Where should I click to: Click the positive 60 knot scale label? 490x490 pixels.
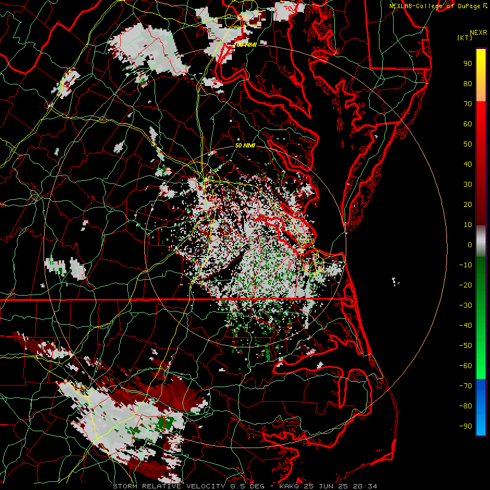point(468,124)
